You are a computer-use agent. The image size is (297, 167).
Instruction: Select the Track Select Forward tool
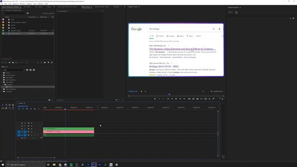click(x=6, y=105)
